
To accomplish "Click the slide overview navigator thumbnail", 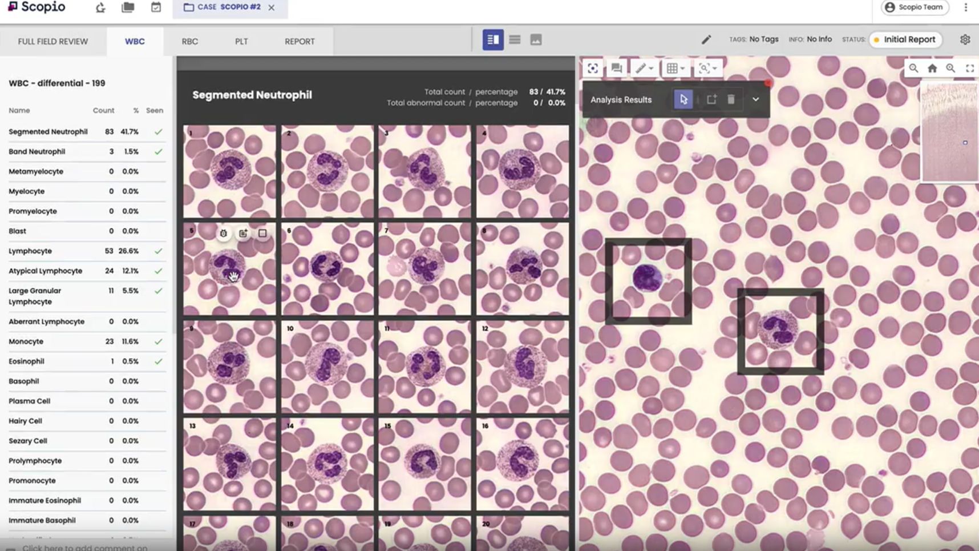I will click(949, 131).
